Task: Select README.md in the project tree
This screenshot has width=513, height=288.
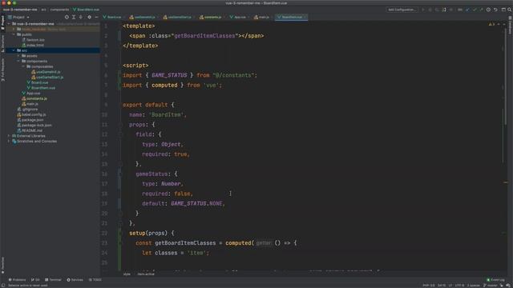Action: click(x=30, y=130)
